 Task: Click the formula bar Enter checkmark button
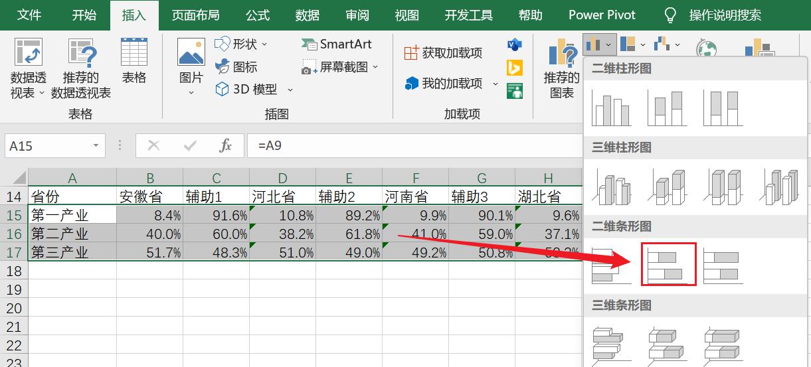[x=190, y=145]
